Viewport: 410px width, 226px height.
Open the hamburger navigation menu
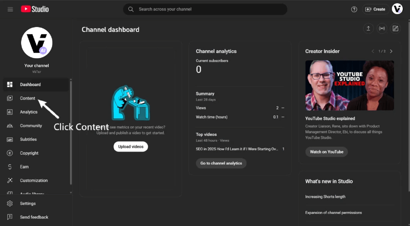[10, 9]
